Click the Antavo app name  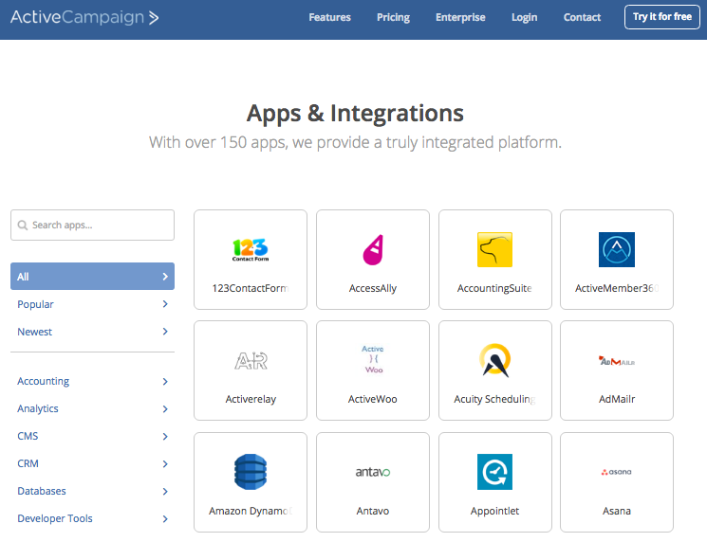[373, 511]
